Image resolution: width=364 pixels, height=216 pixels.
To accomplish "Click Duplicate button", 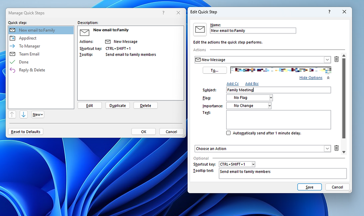I will tap(118, 106).
